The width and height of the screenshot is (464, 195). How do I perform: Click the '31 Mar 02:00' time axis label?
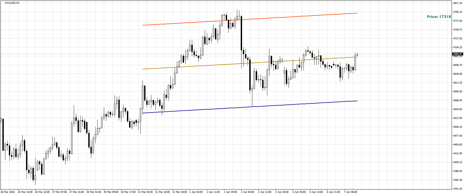pyautogui.click(x=145, y=192)
